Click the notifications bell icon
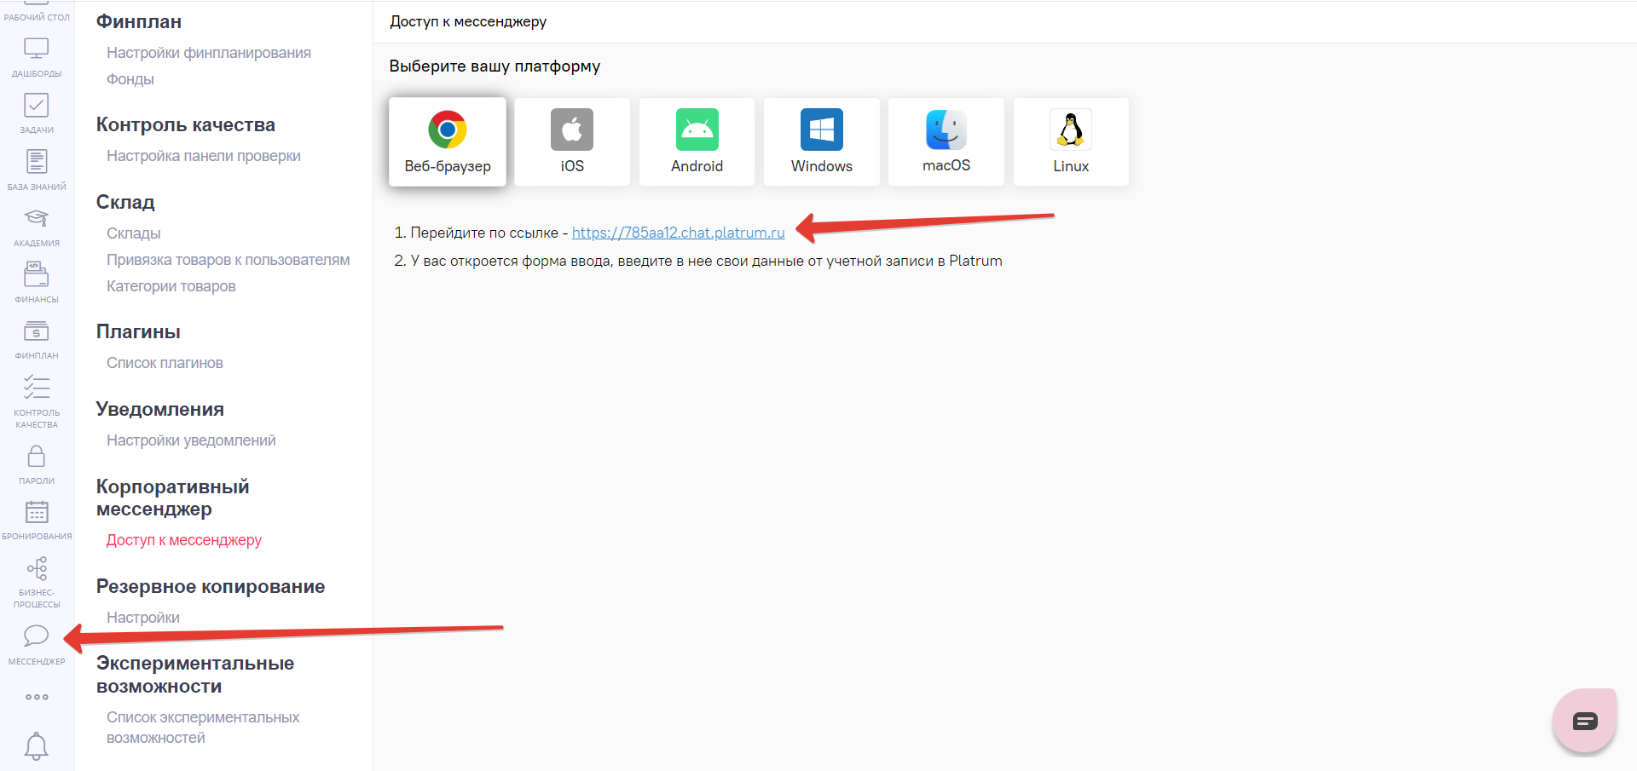 [x=37, y=745]
